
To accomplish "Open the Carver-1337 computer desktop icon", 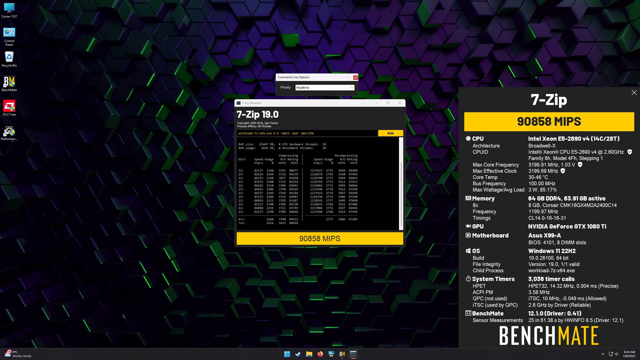I will tap(9, 10).
